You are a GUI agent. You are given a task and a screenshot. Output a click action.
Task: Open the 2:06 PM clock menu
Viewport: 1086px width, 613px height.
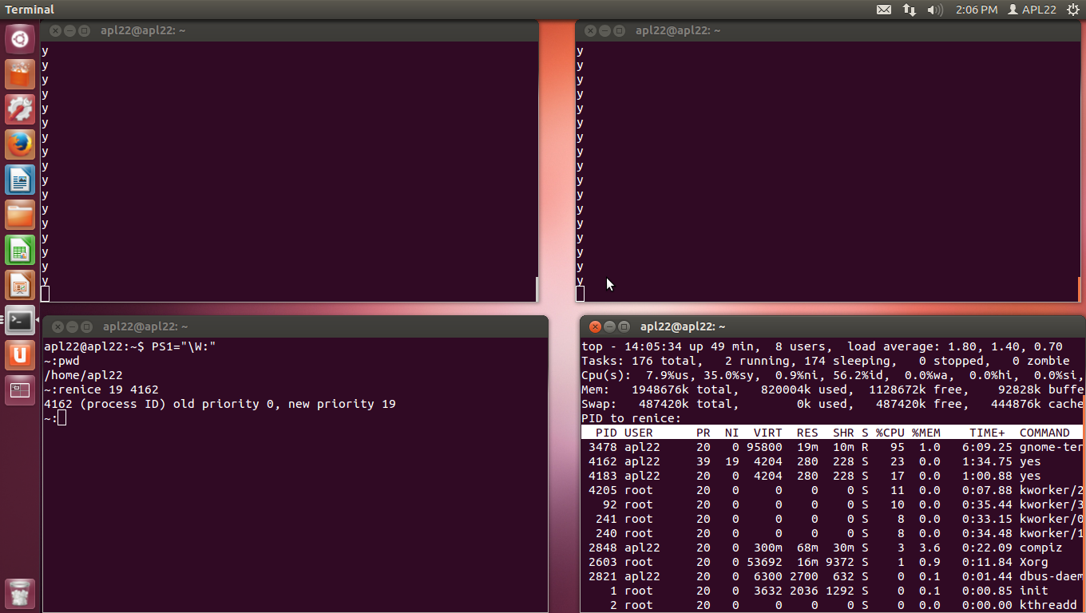(977, 10)
